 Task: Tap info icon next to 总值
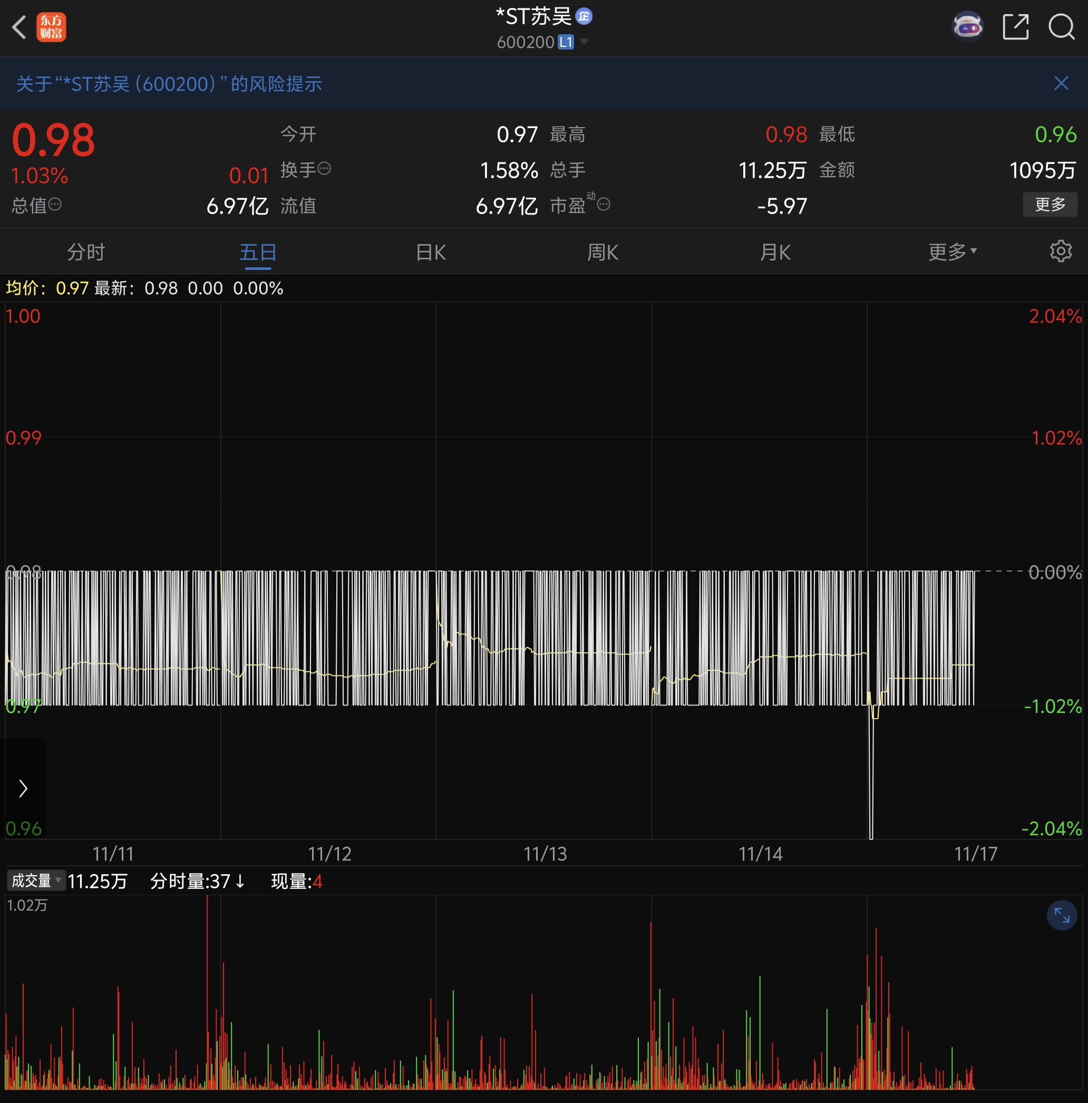click(55, 205)
